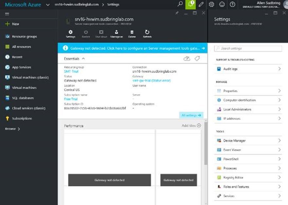Open the green notifications bell

click(190, 4)
